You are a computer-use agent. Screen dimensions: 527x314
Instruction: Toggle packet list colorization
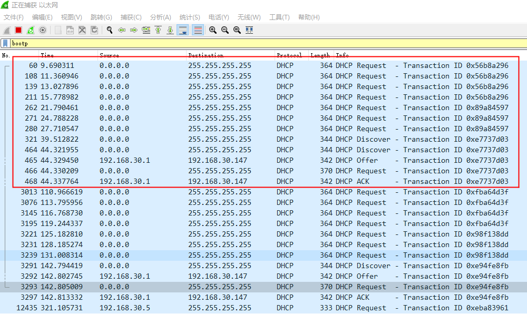tap(198, 30)
